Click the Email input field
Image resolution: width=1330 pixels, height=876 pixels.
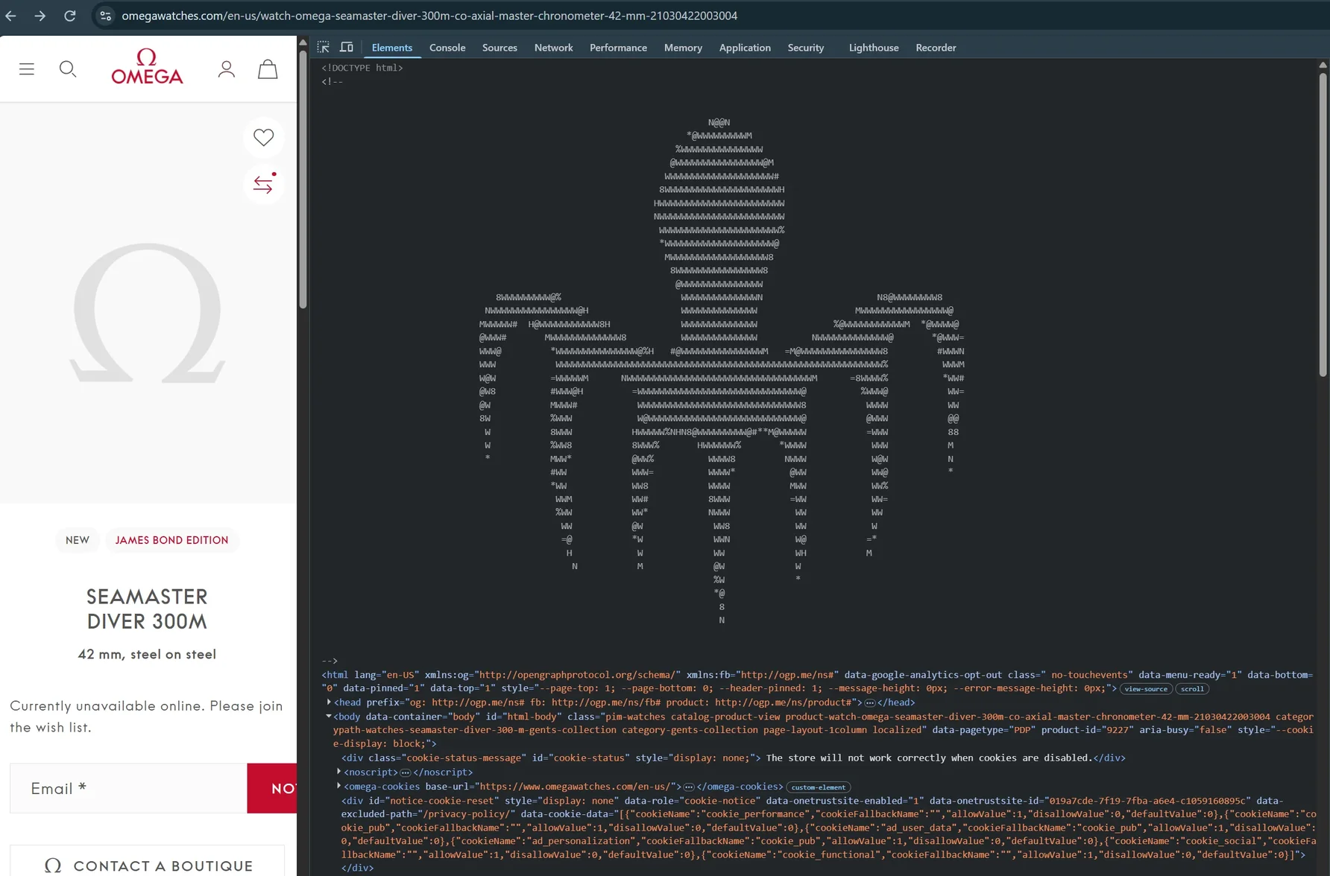(x=128, y=788)
